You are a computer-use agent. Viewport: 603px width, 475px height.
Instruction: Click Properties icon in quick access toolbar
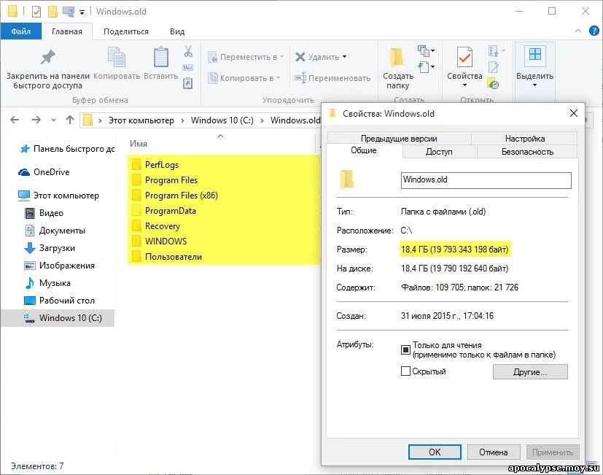pos(36,12)
